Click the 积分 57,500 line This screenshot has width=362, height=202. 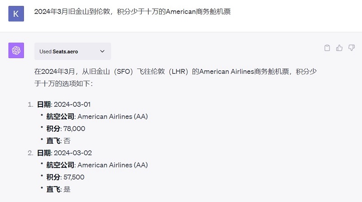[65, 177]
